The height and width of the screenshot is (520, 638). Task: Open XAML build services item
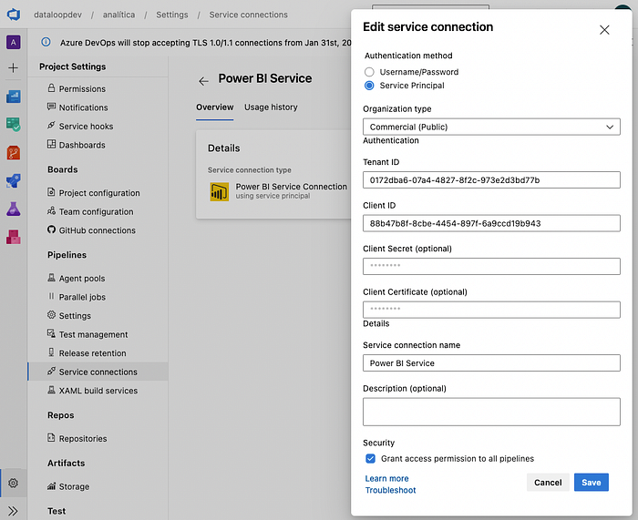tap(98, 391)
